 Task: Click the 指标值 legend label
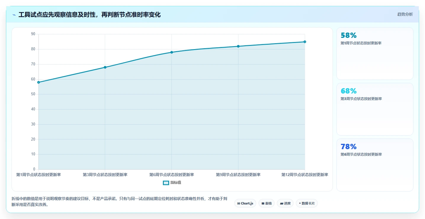point(176,183)
